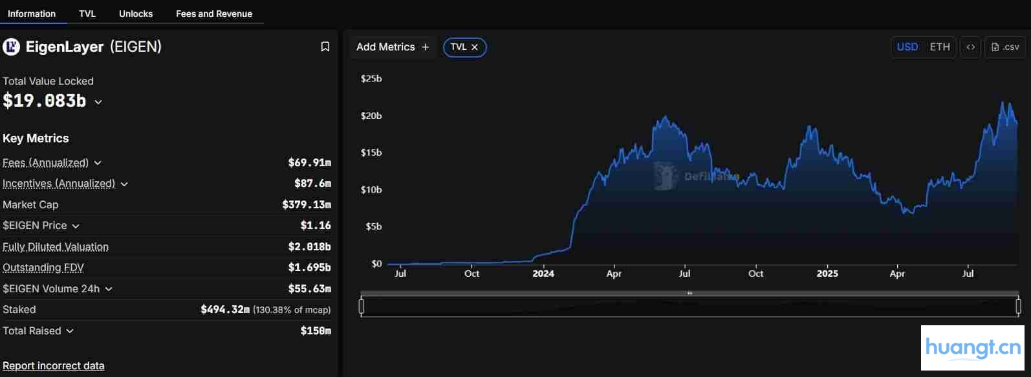This screenshot has width=1031, height=377.
Task: Expand the $EIGEN Price row
Action: (x=76, y=226)
